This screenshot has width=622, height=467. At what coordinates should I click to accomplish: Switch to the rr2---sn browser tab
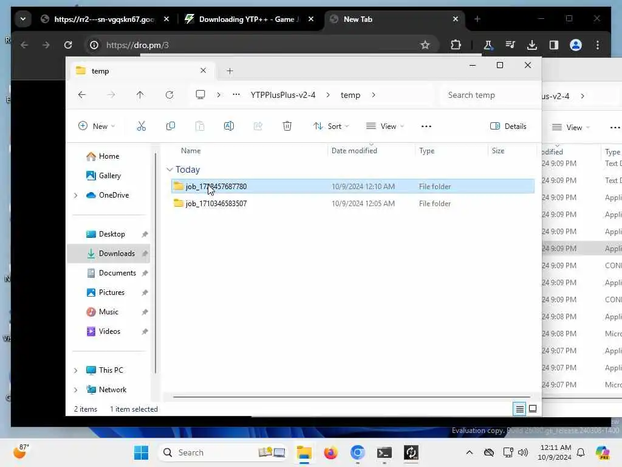pyautogui.click(x=106, y=19)
